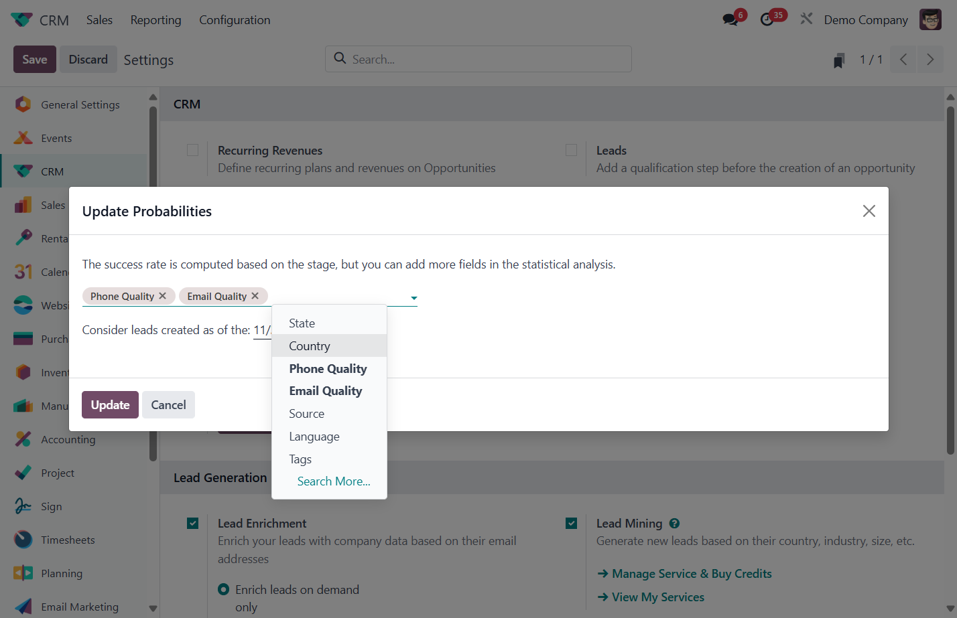Go to previous record arrow
The width and height of the screenshot is (957, 618).
point(903,60)
